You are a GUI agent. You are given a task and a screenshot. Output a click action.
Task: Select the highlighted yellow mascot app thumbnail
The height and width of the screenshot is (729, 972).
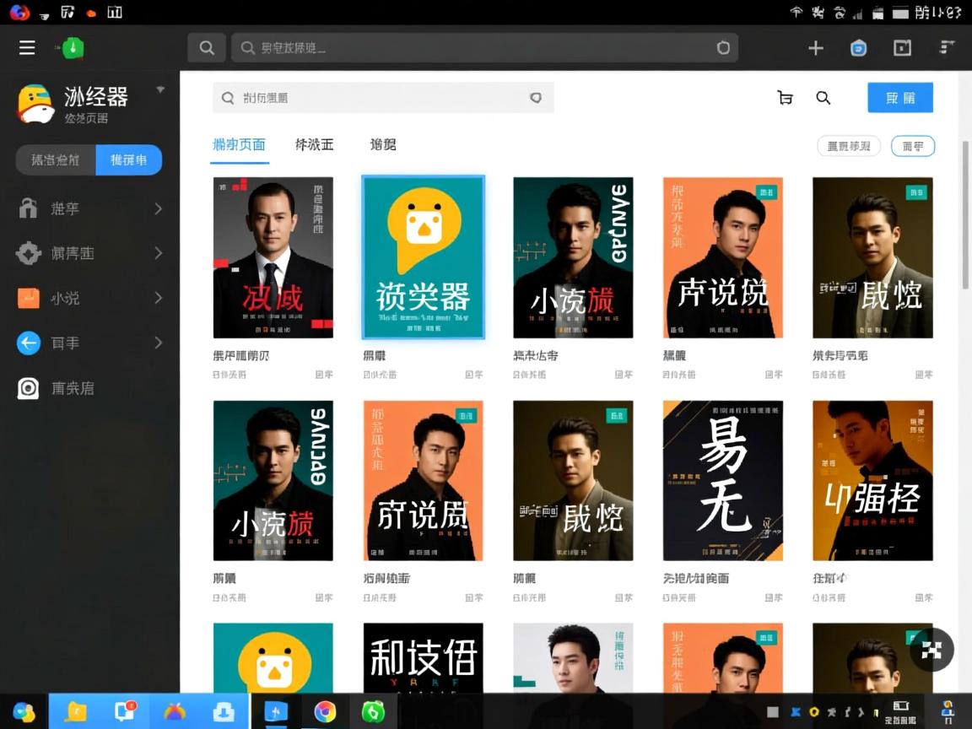coord(423,257)
